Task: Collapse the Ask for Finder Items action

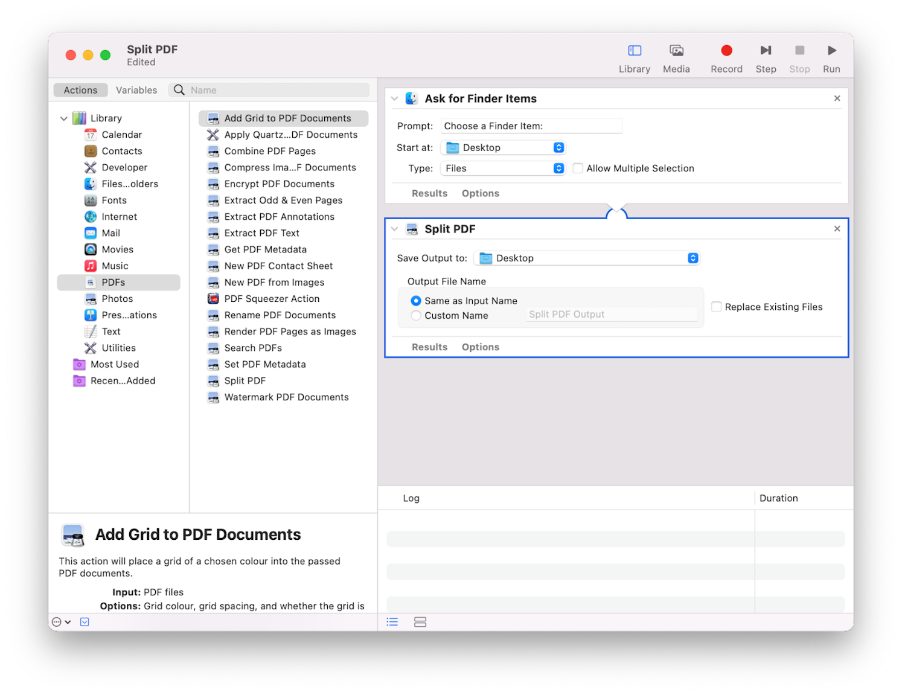Action: 394,98
